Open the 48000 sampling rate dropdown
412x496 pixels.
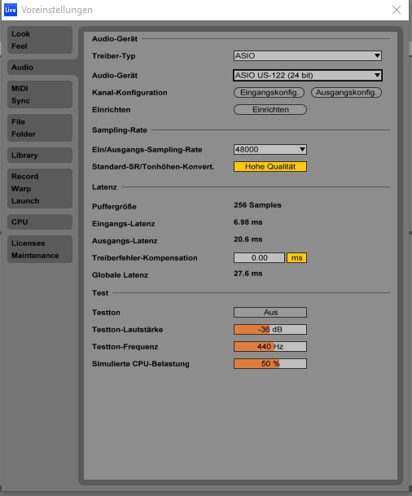pos(270,149)
